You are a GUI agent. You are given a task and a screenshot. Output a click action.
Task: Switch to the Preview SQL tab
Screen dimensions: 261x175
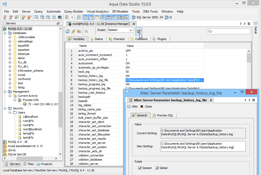163,115
